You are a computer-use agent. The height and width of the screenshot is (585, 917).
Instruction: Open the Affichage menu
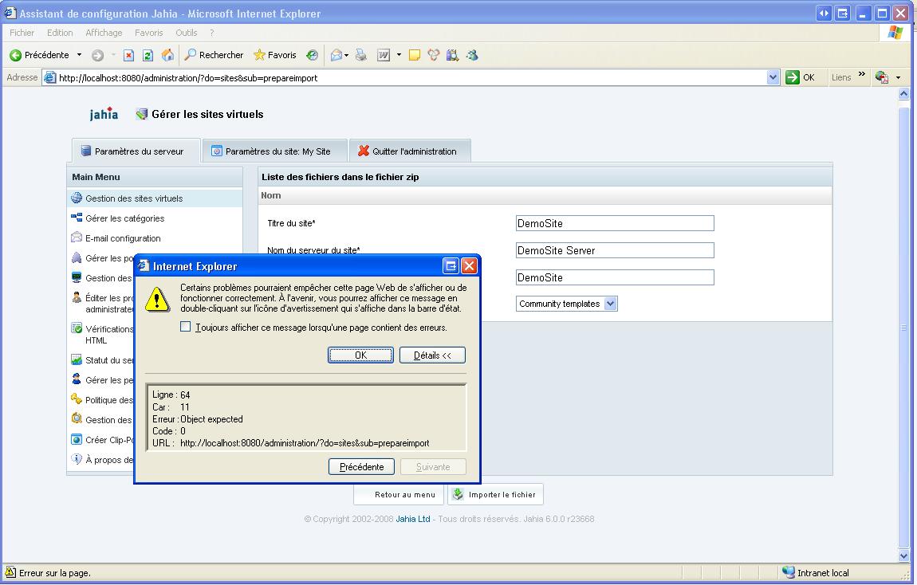(104, 33)
